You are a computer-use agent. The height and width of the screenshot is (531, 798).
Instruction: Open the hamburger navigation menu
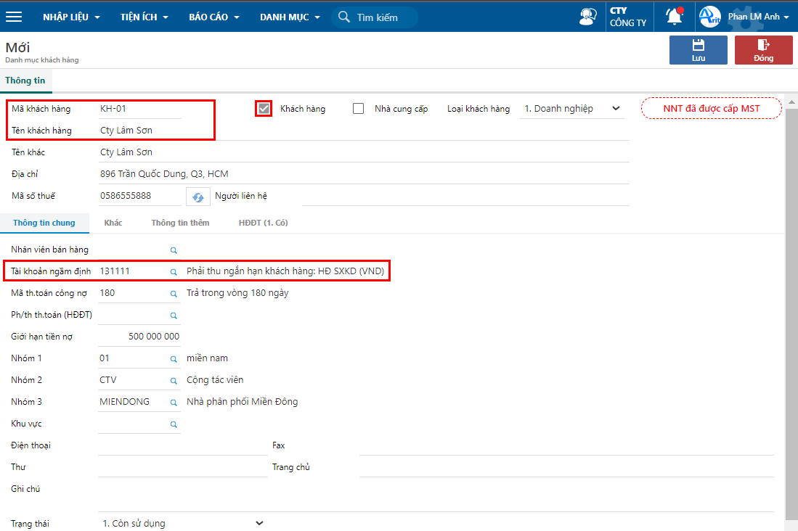[14, 17]
